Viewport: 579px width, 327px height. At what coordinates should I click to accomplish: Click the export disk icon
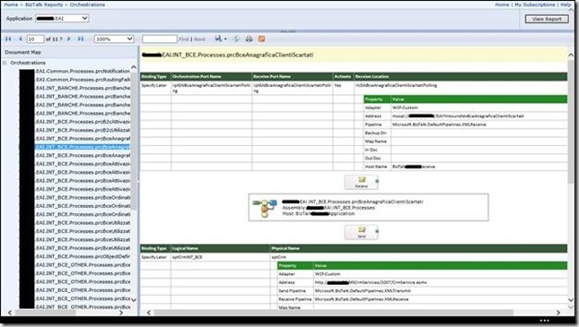tap(218, 39)
